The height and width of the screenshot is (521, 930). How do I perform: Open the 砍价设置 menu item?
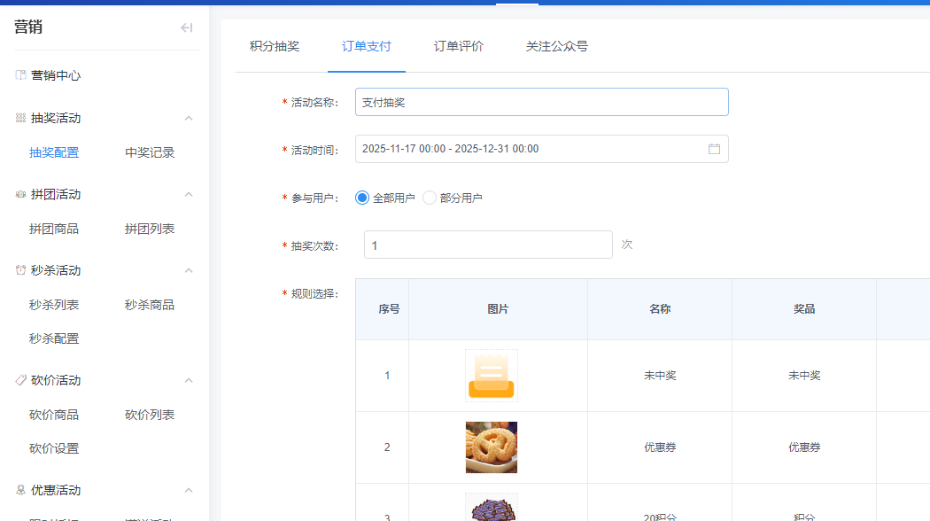coord(55,448)
